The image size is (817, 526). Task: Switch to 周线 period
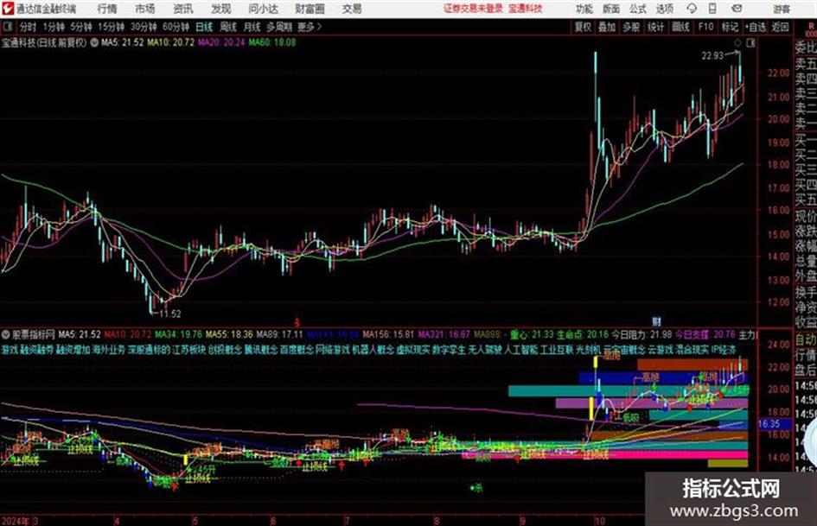click(x=228, y=27)
